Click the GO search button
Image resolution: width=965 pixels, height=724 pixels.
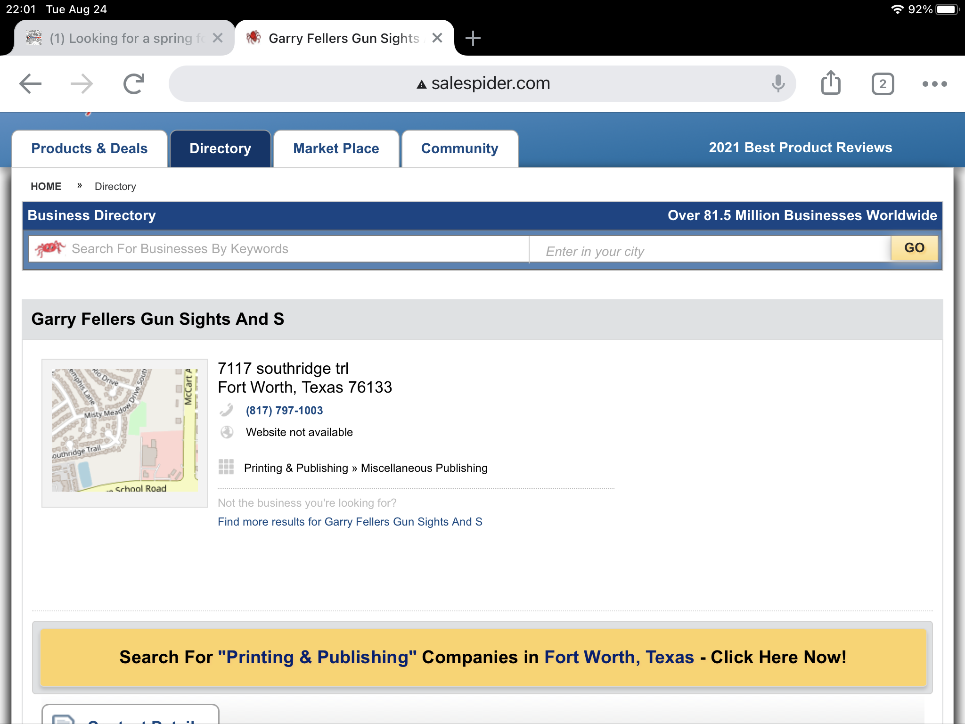[x=914, y=248]
